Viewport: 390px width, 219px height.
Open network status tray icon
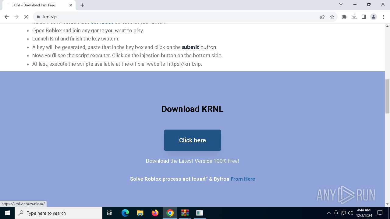(x=343, y=213)
